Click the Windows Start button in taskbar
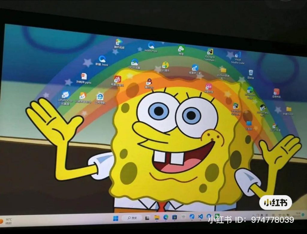The image size is (307, 234). [x=116, y=218]
